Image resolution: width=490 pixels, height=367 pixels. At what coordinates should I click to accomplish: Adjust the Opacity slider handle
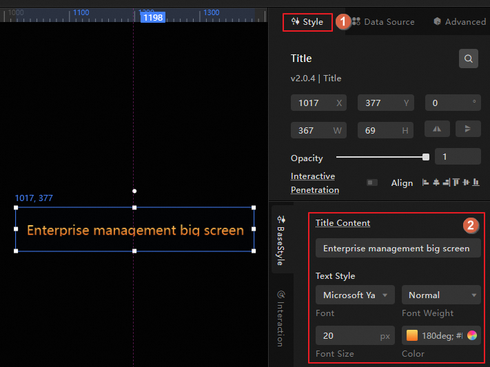pyautogui.click(x=426, y=157)
